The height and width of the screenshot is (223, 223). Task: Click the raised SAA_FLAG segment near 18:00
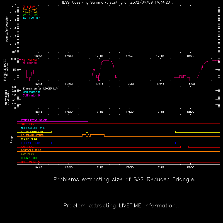[x=185, y=146]
